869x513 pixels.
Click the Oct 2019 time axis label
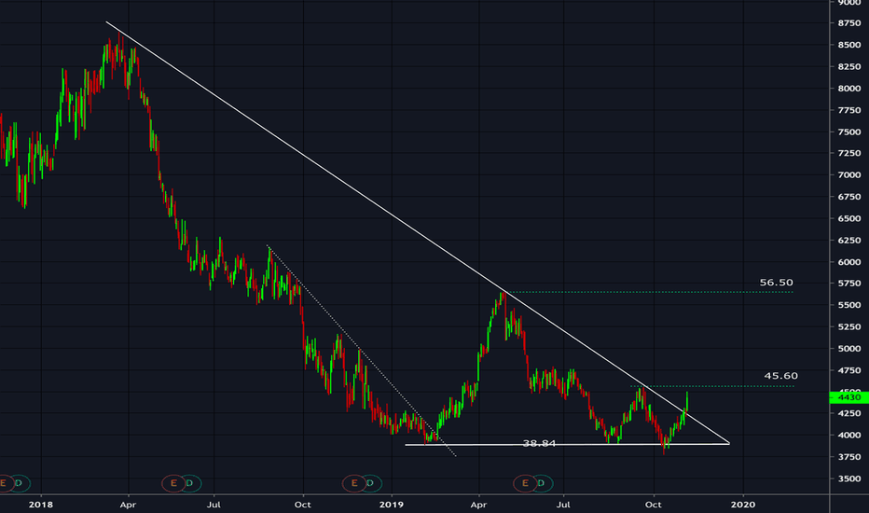654,504
